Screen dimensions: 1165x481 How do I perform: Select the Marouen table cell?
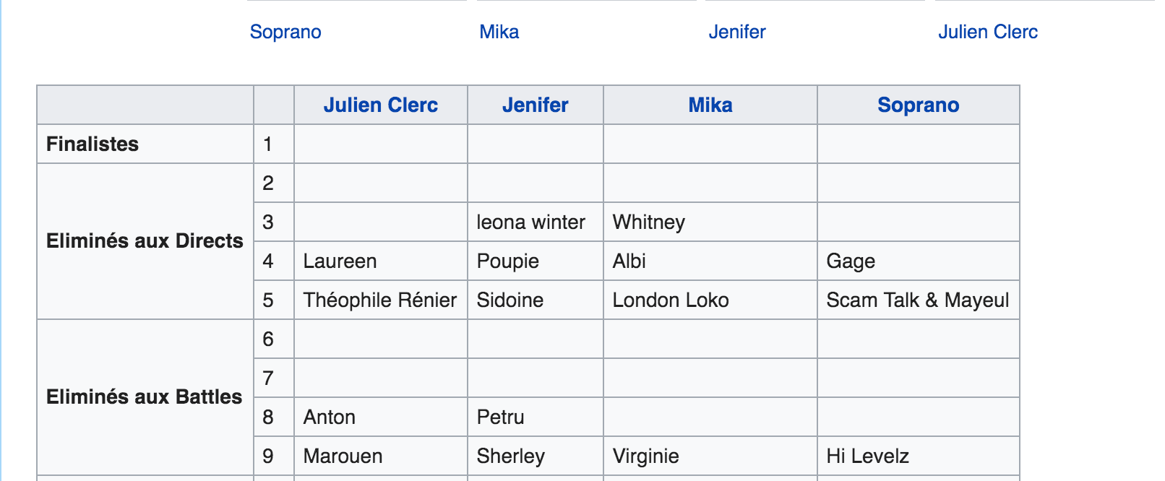[x=343, y=456]
